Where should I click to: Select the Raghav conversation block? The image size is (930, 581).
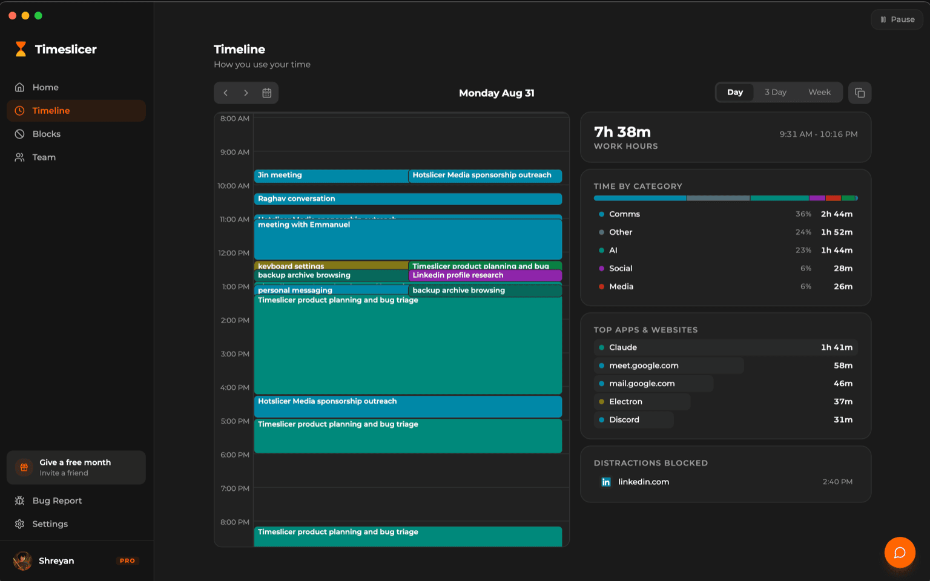pos(408,199)
